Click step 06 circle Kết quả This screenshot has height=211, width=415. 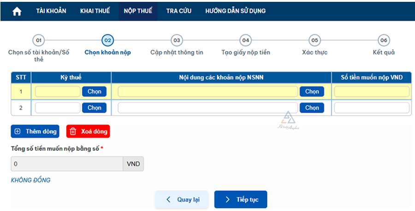coord(384,40)
